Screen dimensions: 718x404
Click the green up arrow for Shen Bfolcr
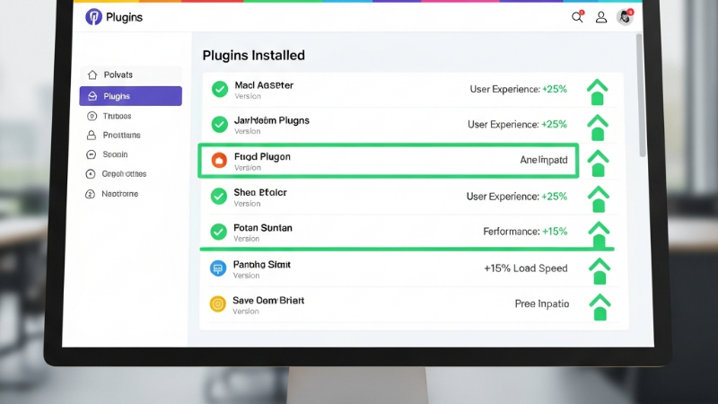coord(599,198)
